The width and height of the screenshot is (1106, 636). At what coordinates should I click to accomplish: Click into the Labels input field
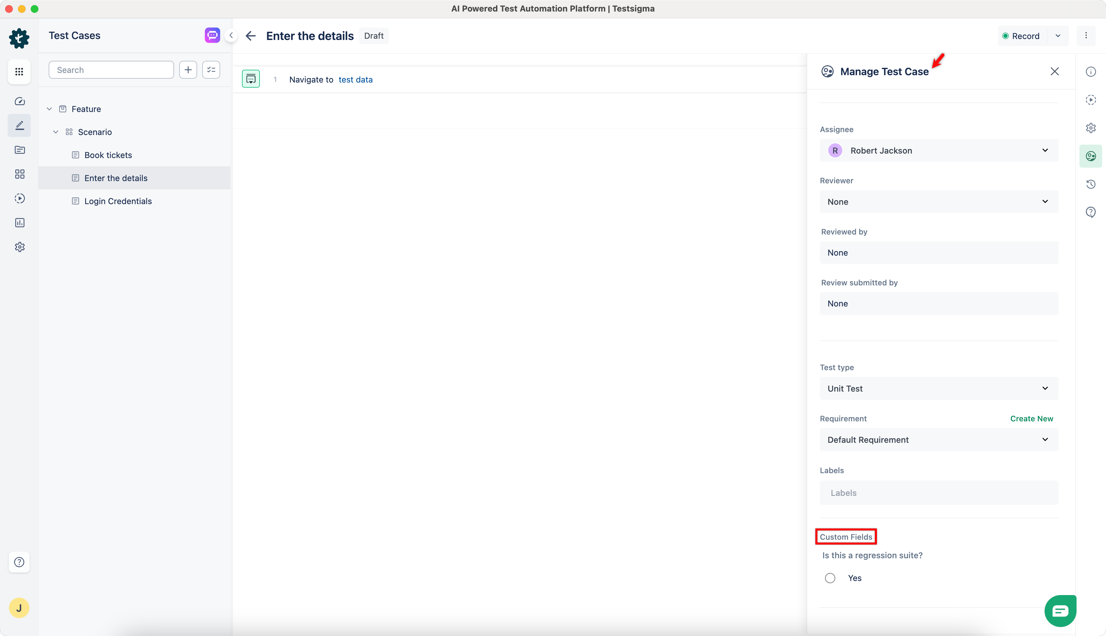[x=939, y=493]
